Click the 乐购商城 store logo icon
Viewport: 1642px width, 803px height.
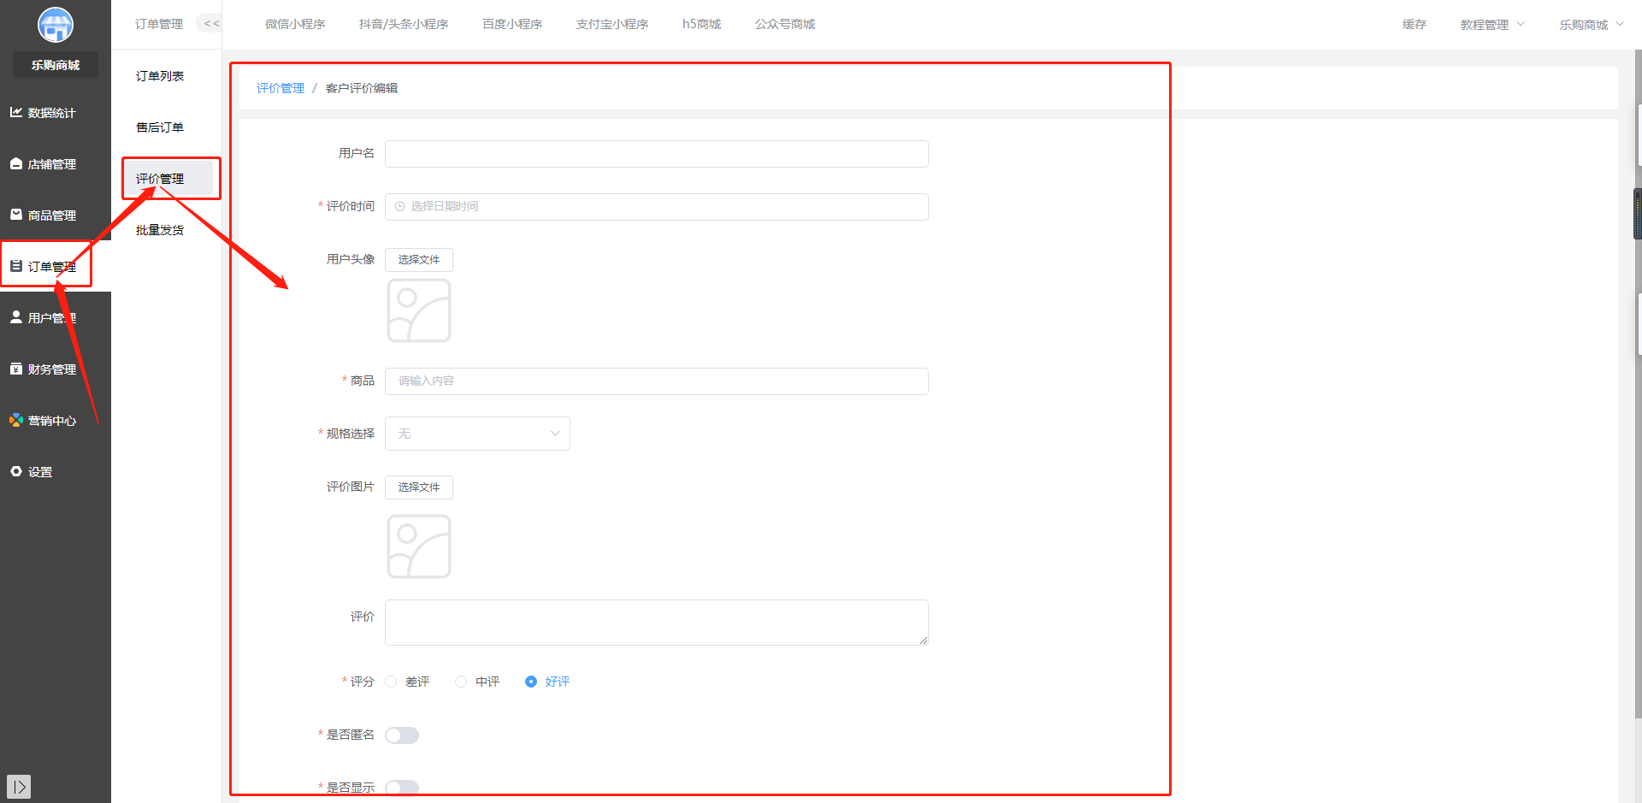point(56,25)
